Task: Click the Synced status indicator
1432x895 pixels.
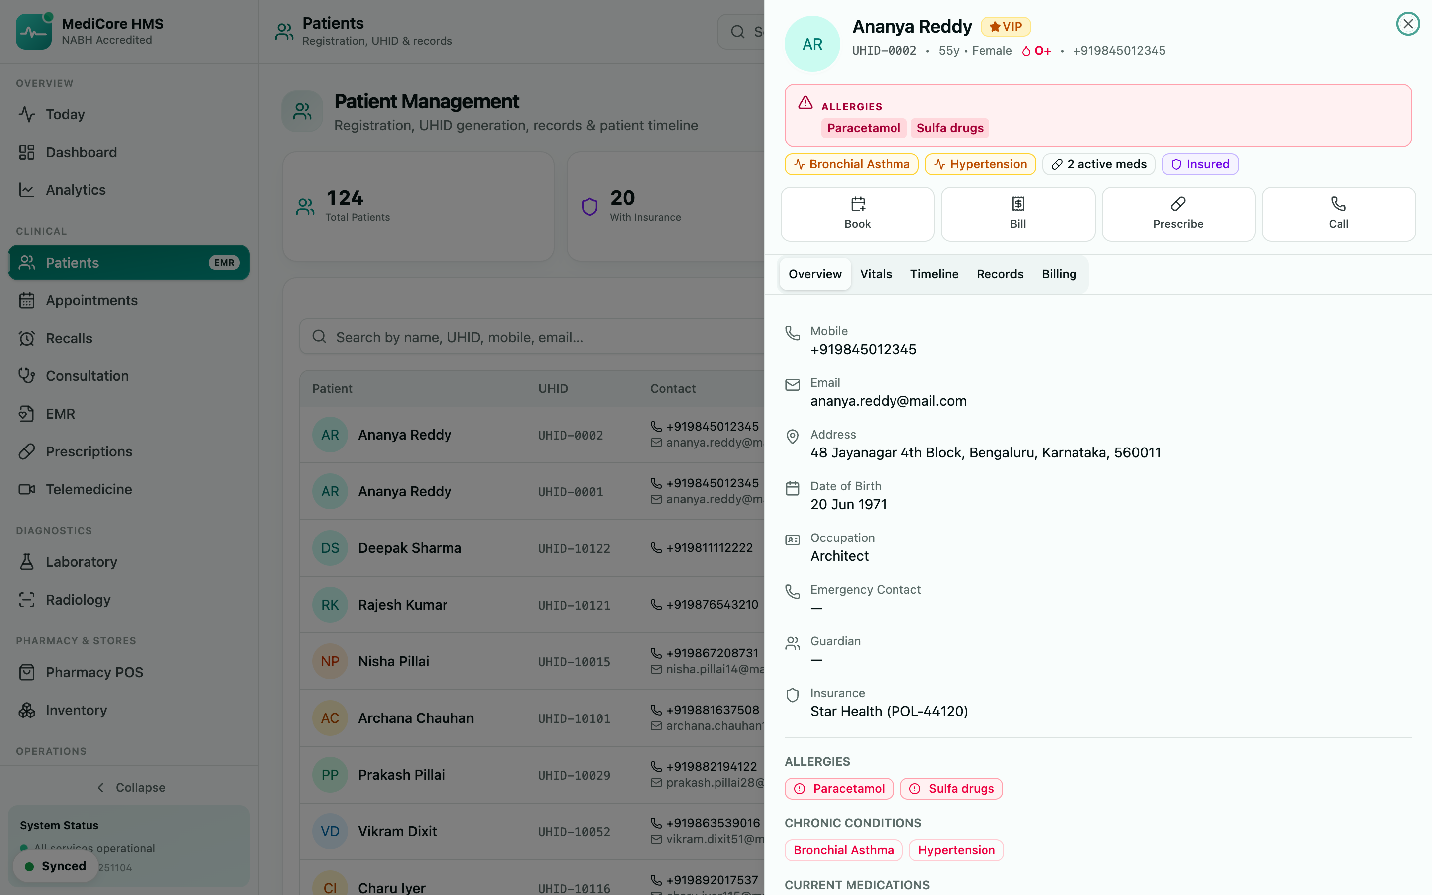Action: pyautogui.click(x=55, y=866)
